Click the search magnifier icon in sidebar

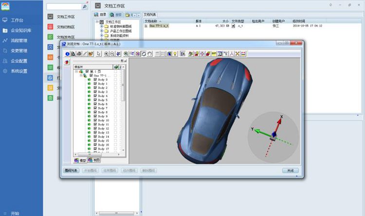coord(85,7)
